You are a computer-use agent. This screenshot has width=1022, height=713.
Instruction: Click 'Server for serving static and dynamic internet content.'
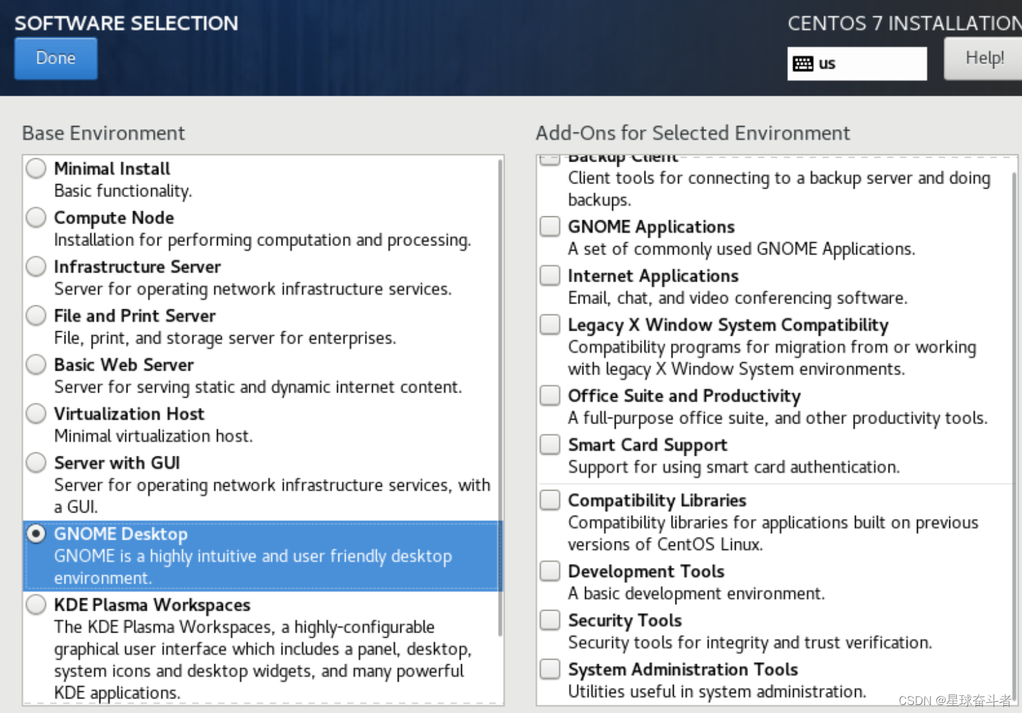click(258, 387)
